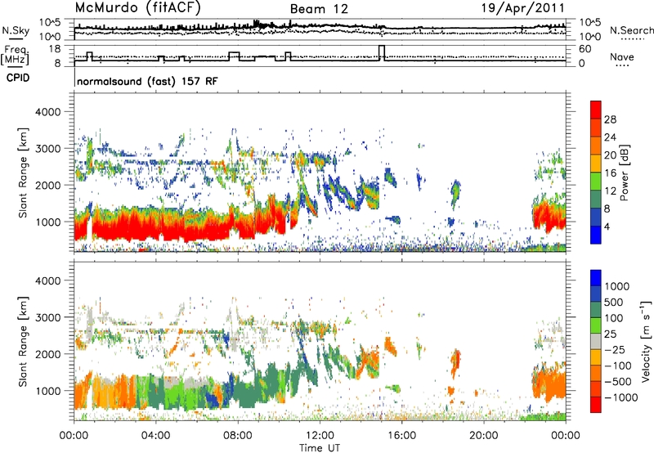Click the Velocity [m s-1] colorbar label
The height and width of the screenshot is (453, 654).
pyautogui.click(x=646, y=341)
